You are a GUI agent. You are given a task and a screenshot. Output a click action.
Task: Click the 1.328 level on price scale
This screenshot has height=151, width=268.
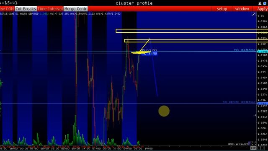[262, 128]
